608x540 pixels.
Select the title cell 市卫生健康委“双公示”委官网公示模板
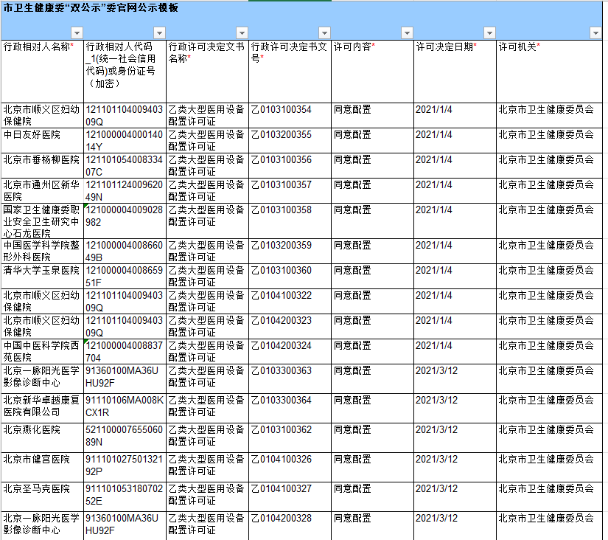tap(301, 20)
